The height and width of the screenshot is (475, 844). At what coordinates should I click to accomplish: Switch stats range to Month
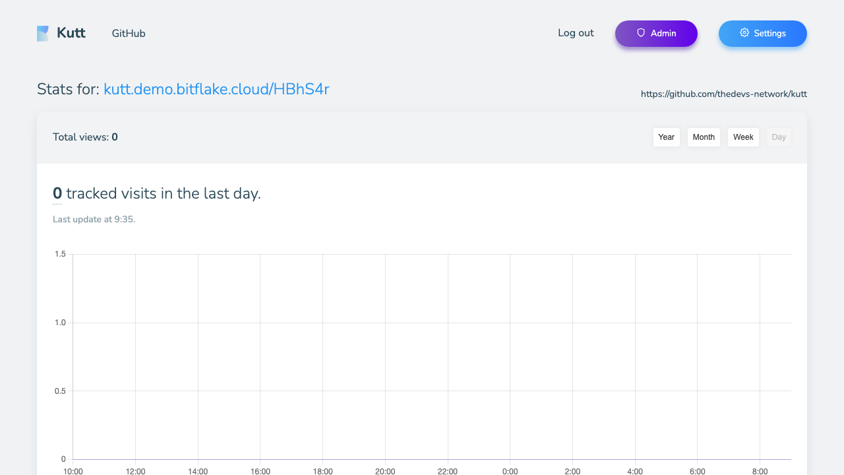pyautogui.click(x=704, y=137)
